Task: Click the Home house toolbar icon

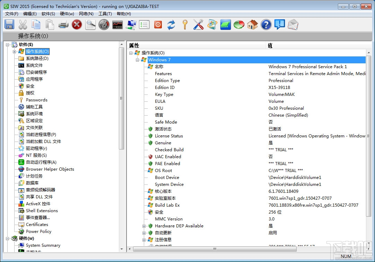Action: point(253,25)
